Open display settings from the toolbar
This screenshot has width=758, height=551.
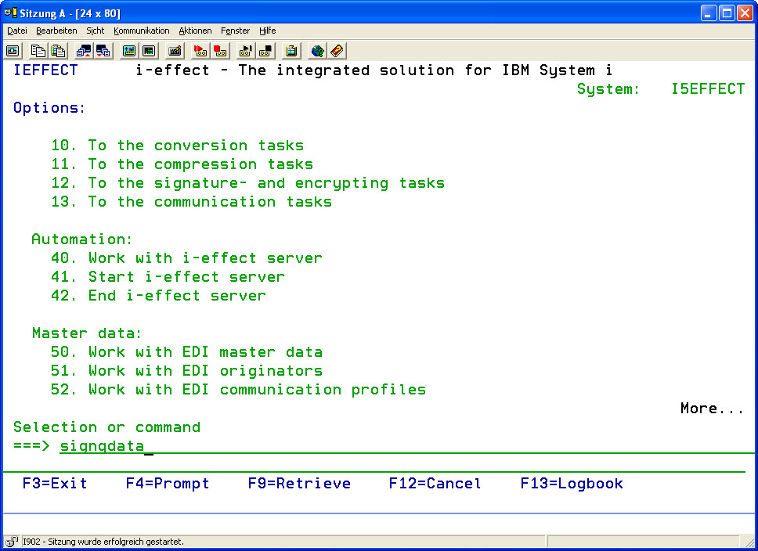click(x=128, y=51)
